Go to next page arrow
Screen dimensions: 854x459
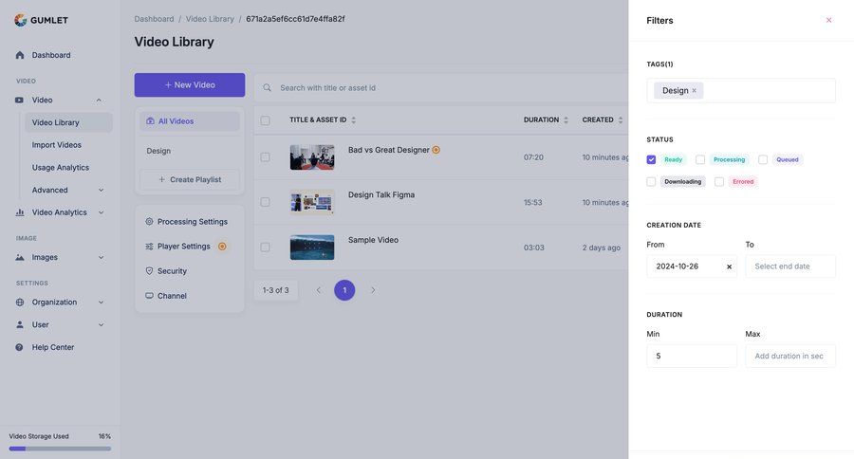[x=373, y=290]
